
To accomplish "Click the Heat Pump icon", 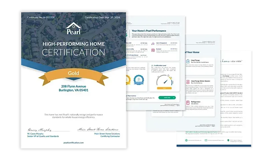I will tap(188, 61).
